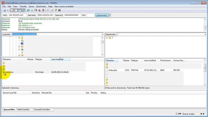
Task: Sort local files by Filename column
Action: [14, 59]
